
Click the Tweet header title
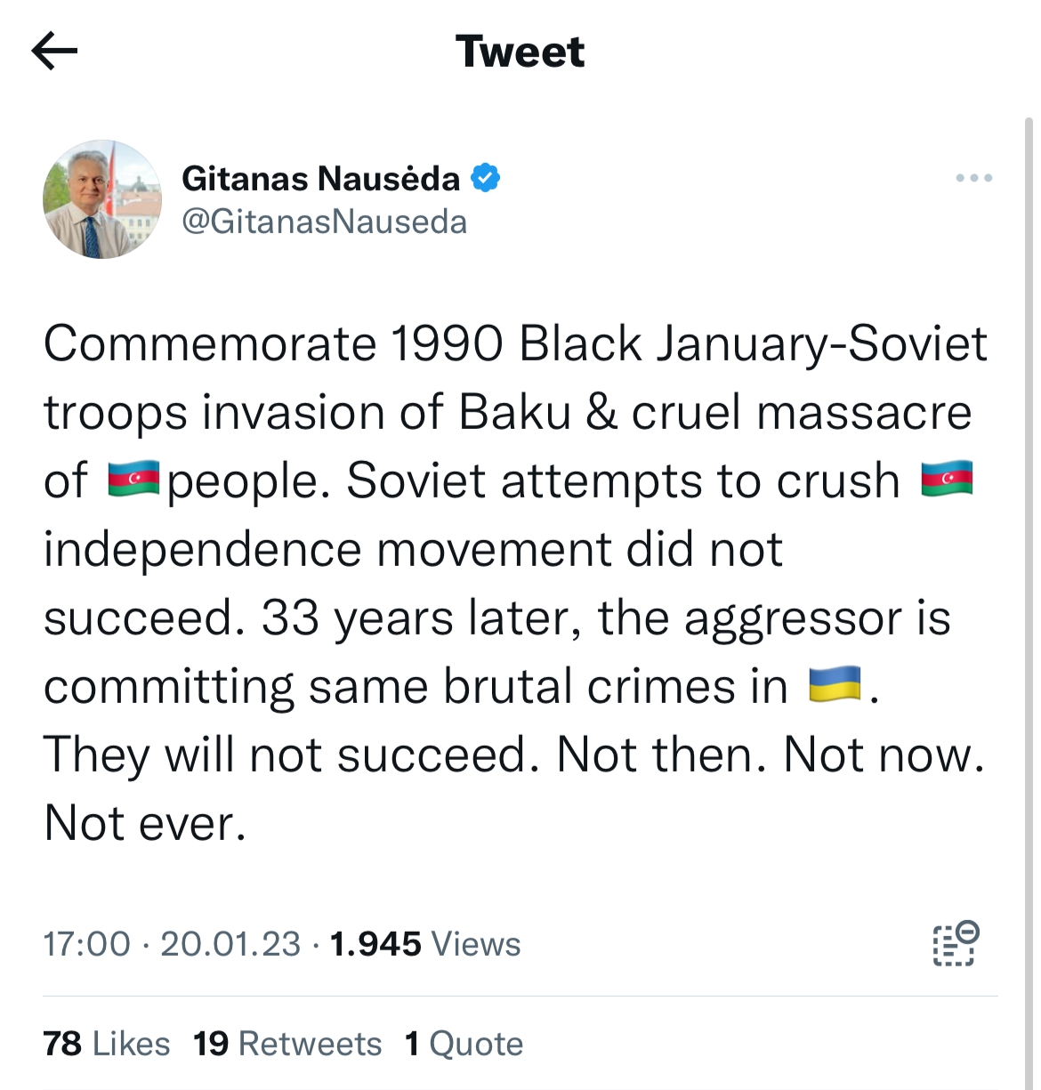[520, 52]
